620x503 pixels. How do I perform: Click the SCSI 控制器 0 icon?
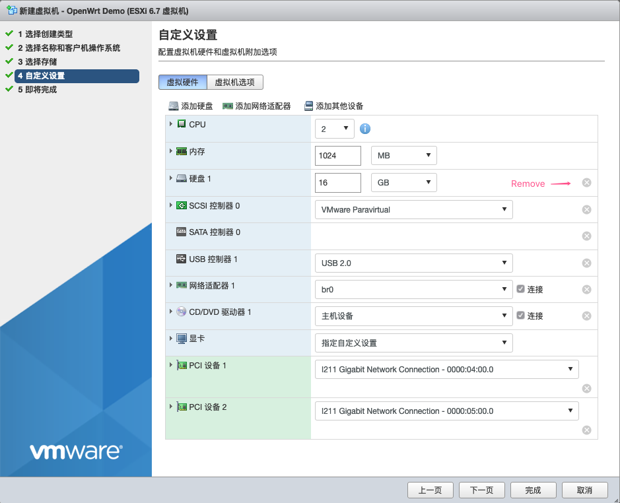coord(182,205)
